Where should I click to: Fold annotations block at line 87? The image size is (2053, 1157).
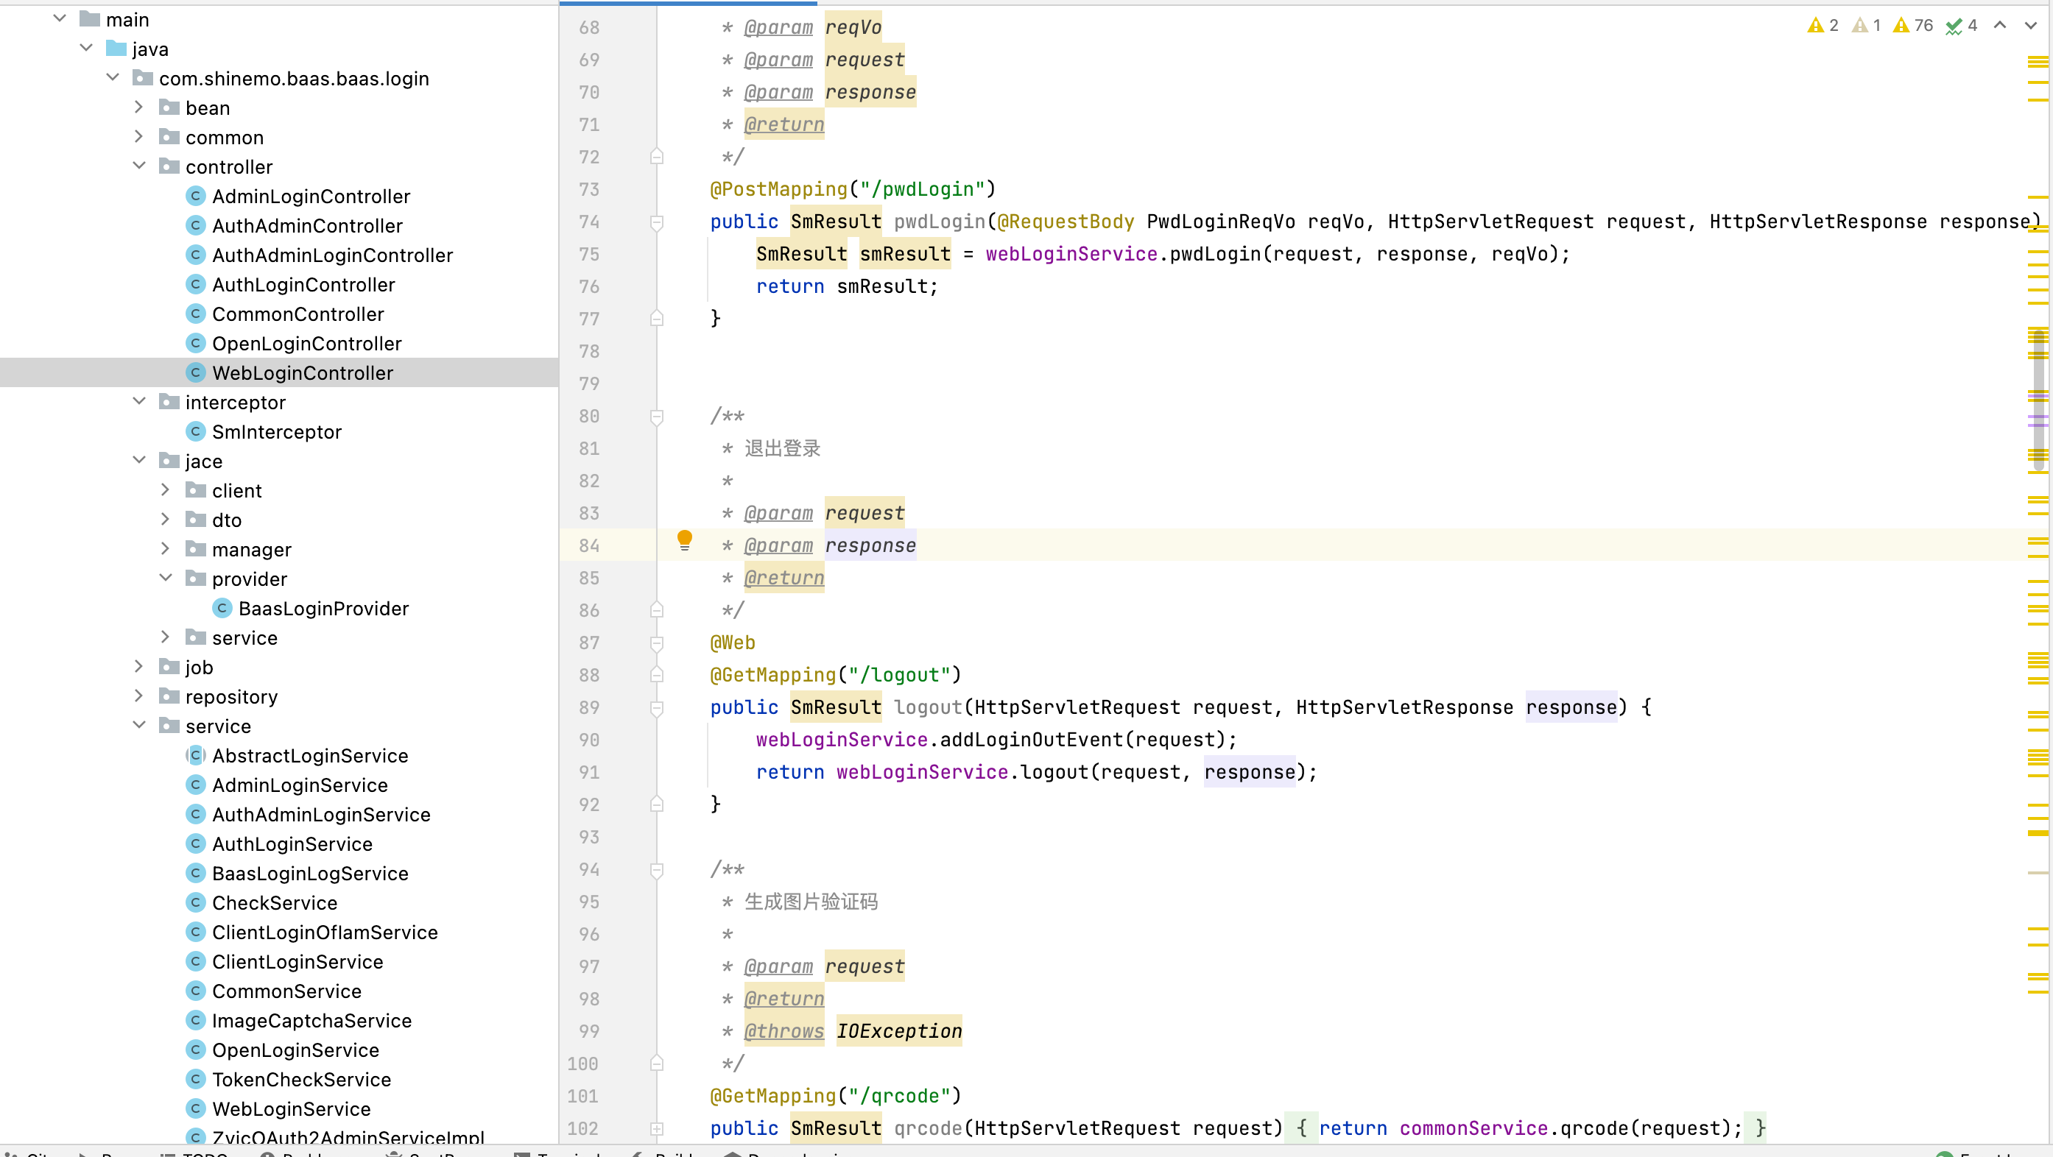coord(657,643)
